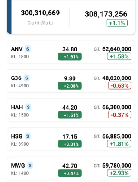Viewport: 138px width, 182px height.
Task: Tap MWG's +2.93% profit badge
Action: [119, 173]
